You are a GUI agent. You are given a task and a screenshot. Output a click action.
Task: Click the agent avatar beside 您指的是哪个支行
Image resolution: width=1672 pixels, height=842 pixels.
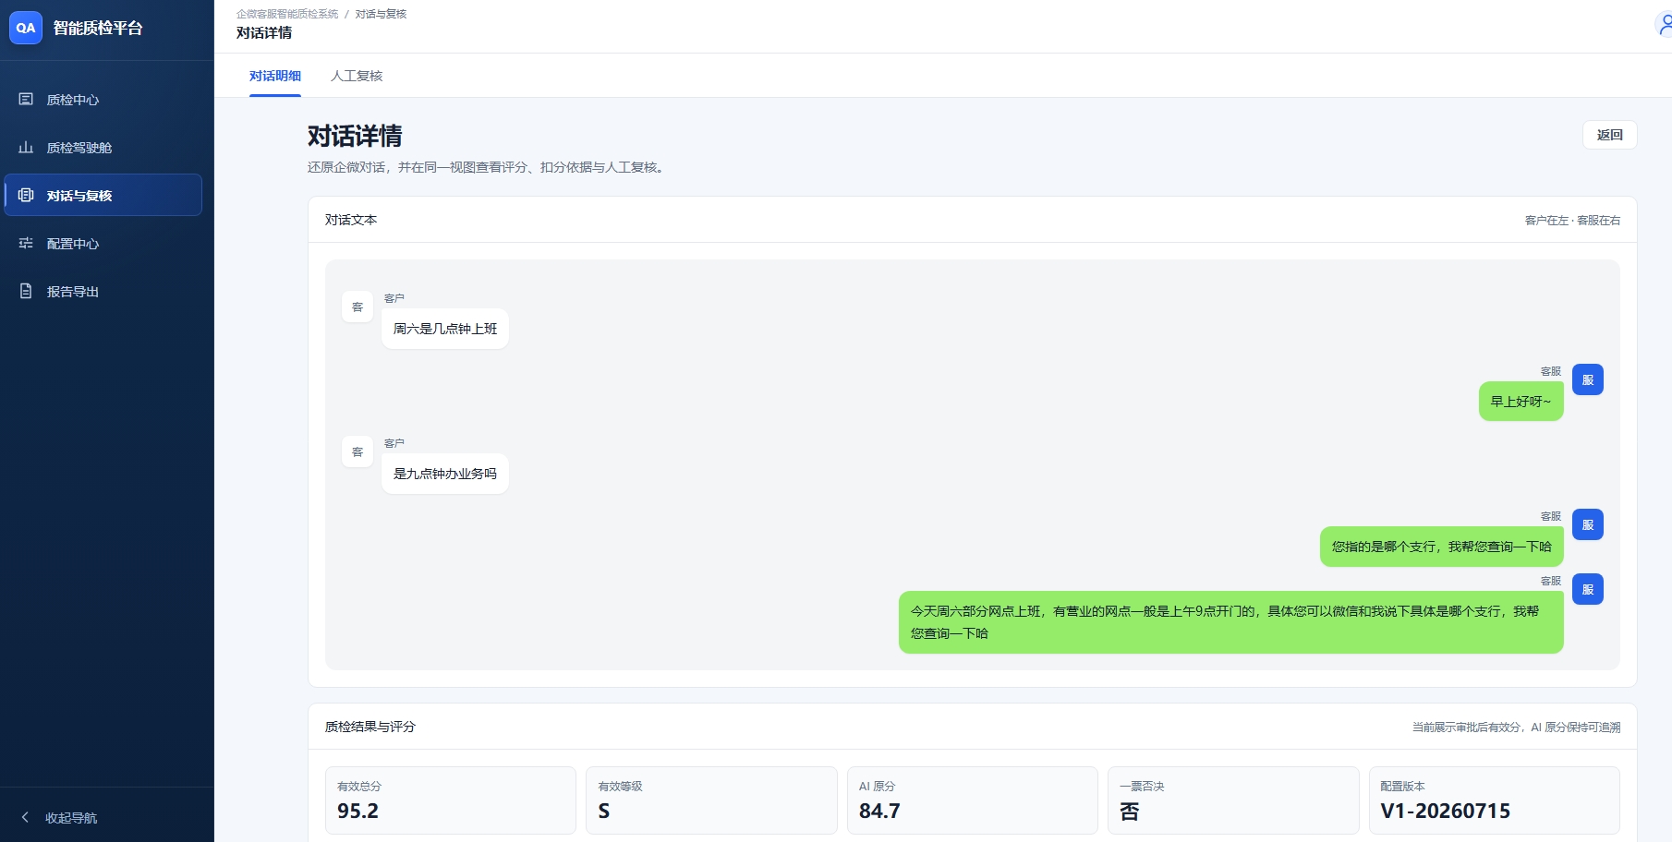click(1588, 524)
